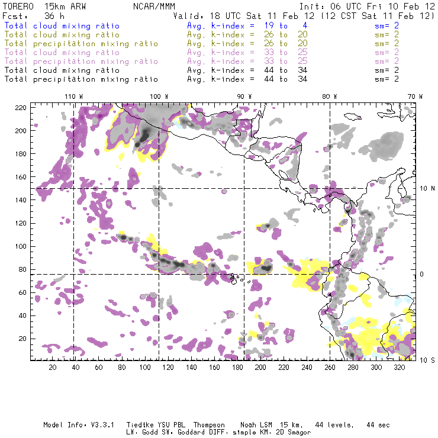Select black 'Total precipitation mixing ratio' legend line
The image size is (438, 438).
click(x=81, y=79)
